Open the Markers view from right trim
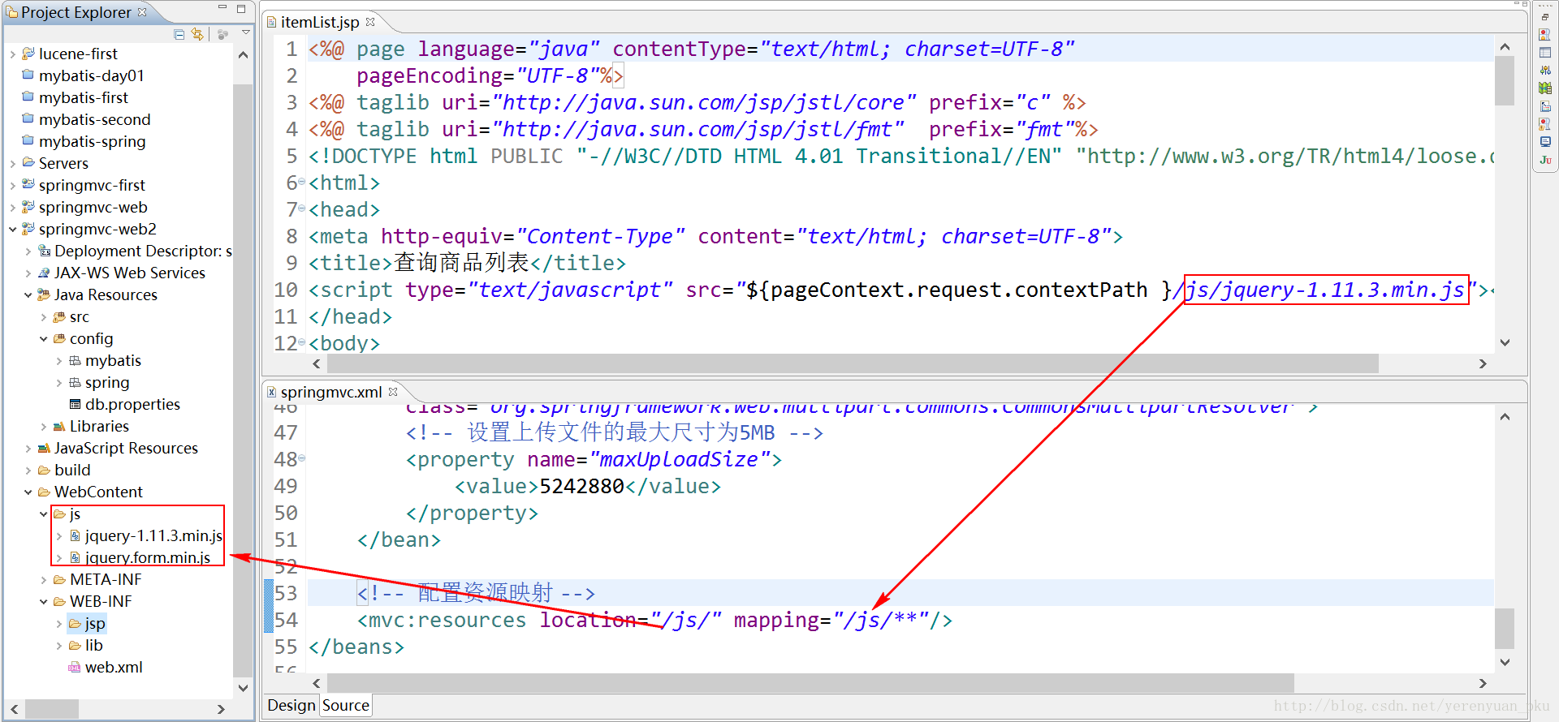The height and width of the screenshot is (722, 1559). [1545, 35]
